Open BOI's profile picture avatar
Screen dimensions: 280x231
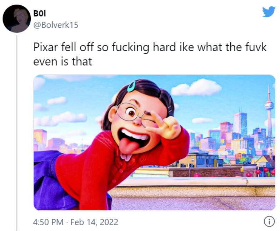click(17, 19)
